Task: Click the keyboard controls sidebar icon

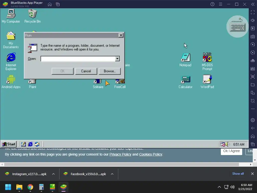Action: pyautogui.click(x=253, y=36)
